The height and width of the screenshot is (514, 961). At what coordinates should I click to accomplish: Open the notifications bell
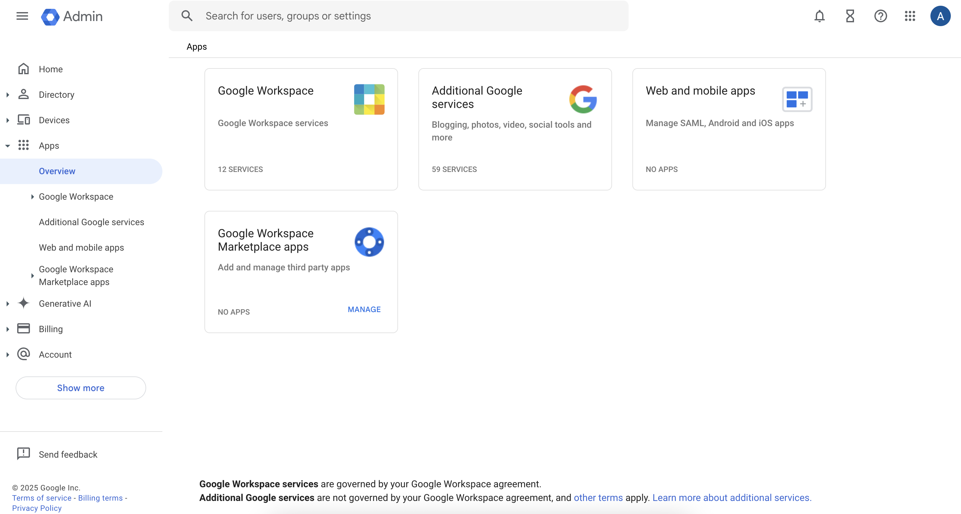819,16
